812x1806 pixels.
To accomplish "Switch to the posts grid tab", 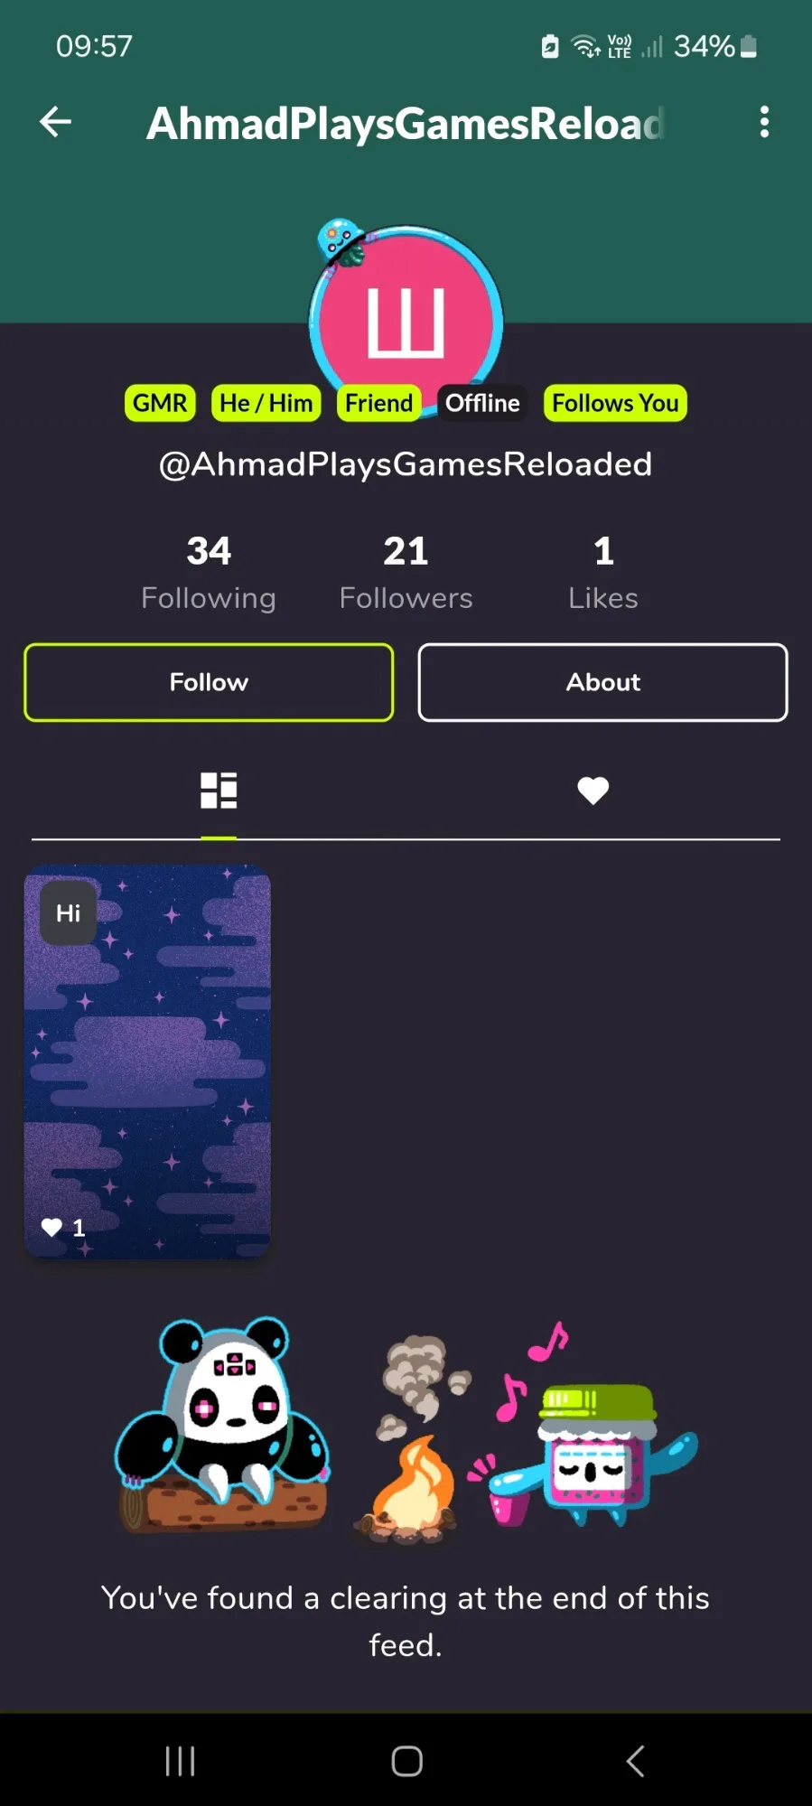I will 219,791.
